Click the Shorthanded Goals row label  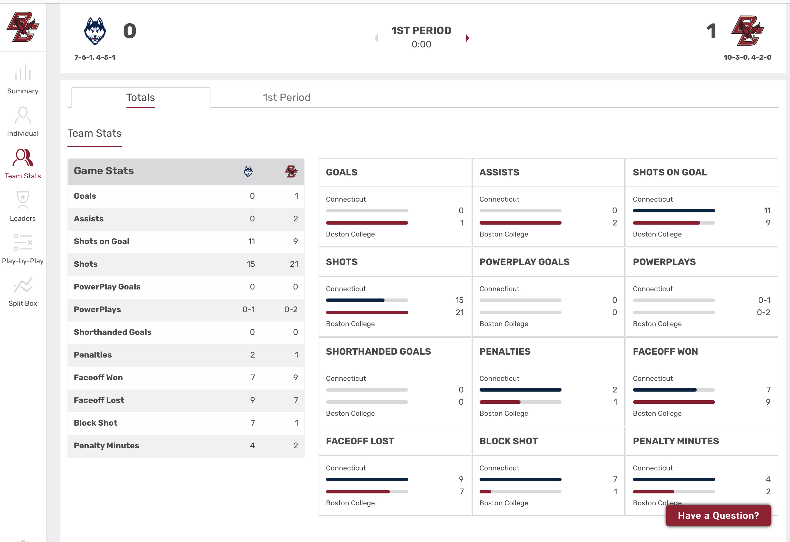pos(112,332)
